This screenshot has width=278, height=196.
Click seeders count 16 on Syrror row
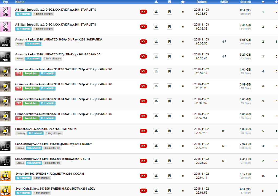[263, 176]
